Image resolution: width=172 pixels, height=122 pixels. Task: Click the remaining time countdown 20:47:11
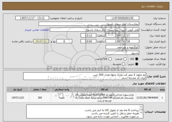41,41
